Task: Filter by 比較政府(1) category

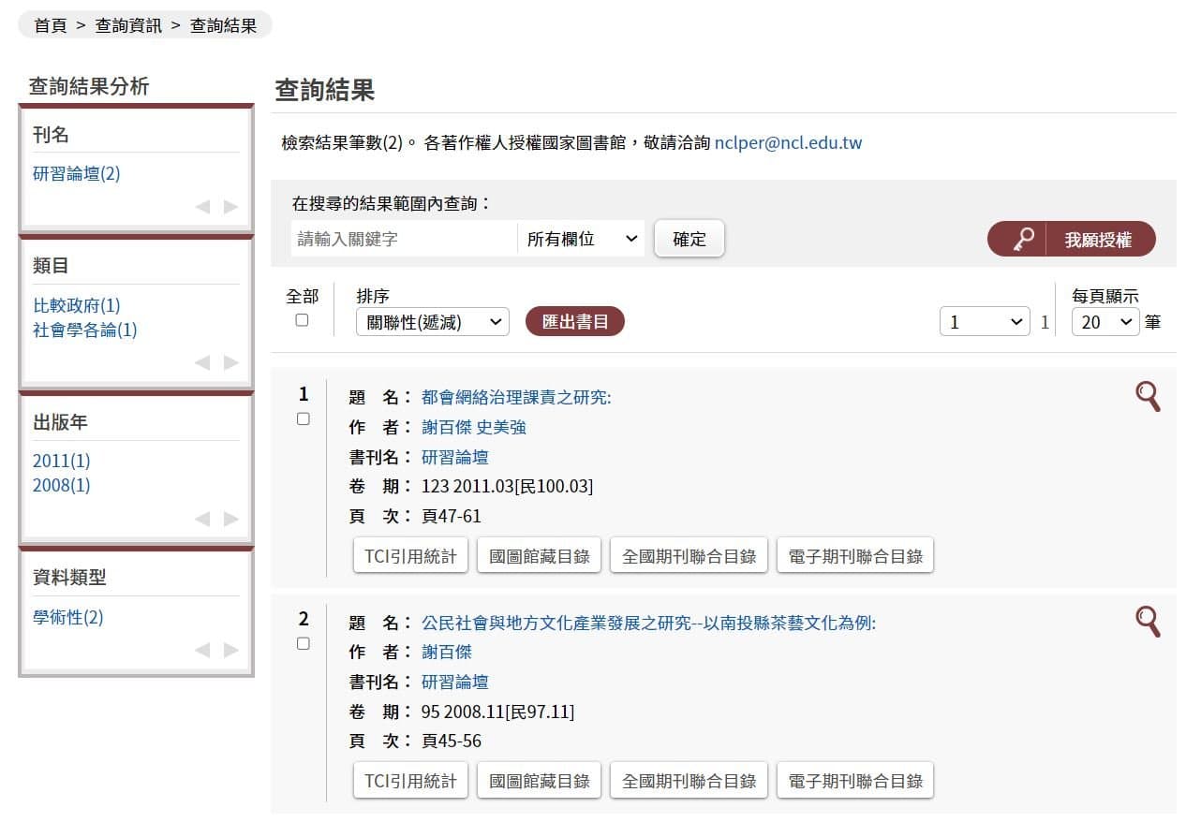Action: point(77,305)
